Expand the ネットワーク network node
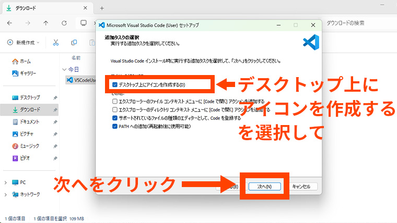Viewport: 397px width, 223px height. (x=6, y=194)
